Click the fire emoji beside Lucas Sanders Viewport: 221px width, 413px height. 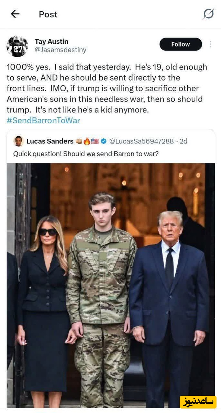tap(87, 141)
